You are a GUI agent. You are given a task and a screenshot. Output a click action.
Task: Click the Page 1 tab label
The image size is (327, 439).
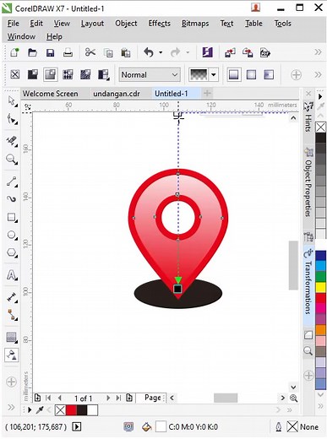pos(152,398)
